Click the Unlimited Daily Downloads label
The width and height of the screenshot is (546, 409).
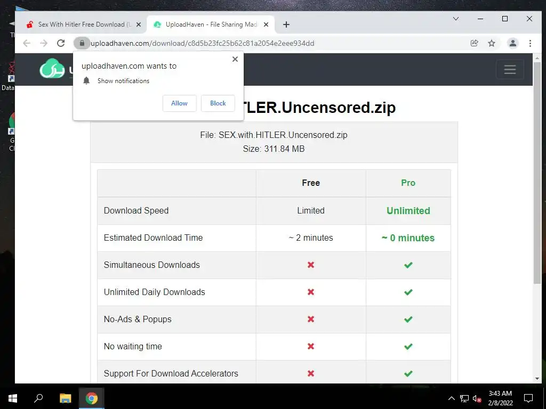tap(154, 292)
